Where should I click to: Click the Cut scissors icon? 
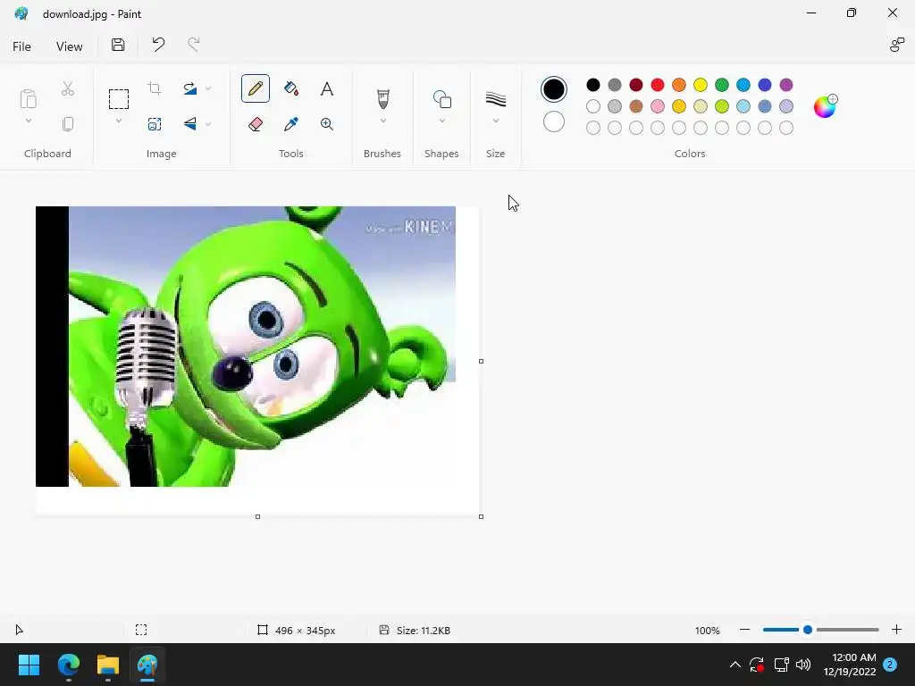click(68, 88)
